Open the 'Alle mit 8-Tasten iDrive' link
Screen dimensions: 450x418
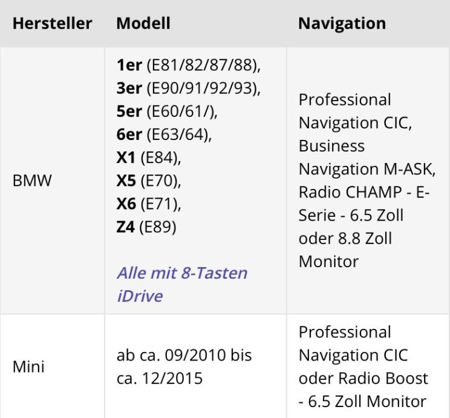[181, 284]
